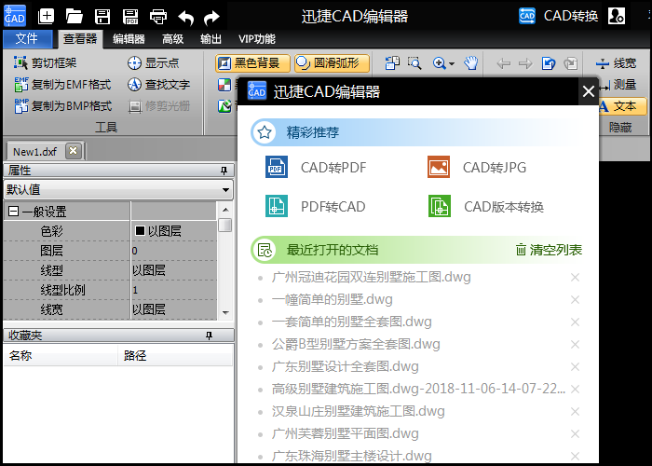Click the rotate page blue icon

pyautogui.click(x=549, y=63)
